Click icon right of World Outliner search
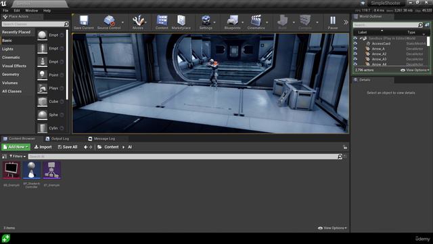The image size is (433, 244). [427, 25]
